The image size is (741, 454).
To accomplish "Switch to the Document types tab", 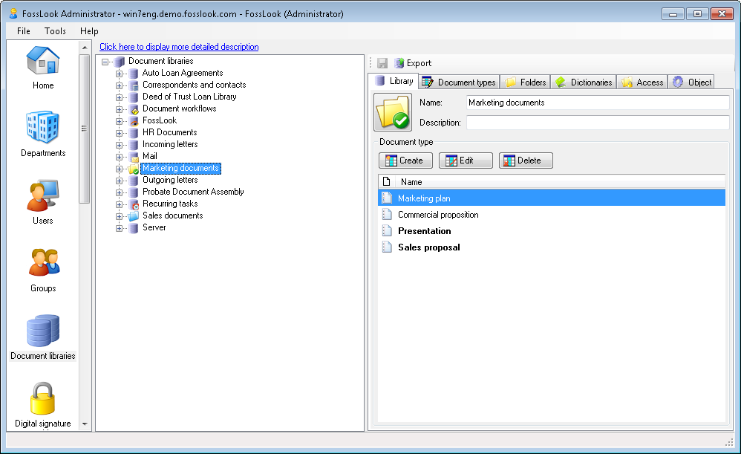I will pyautogui.click(x=459, y=82).
